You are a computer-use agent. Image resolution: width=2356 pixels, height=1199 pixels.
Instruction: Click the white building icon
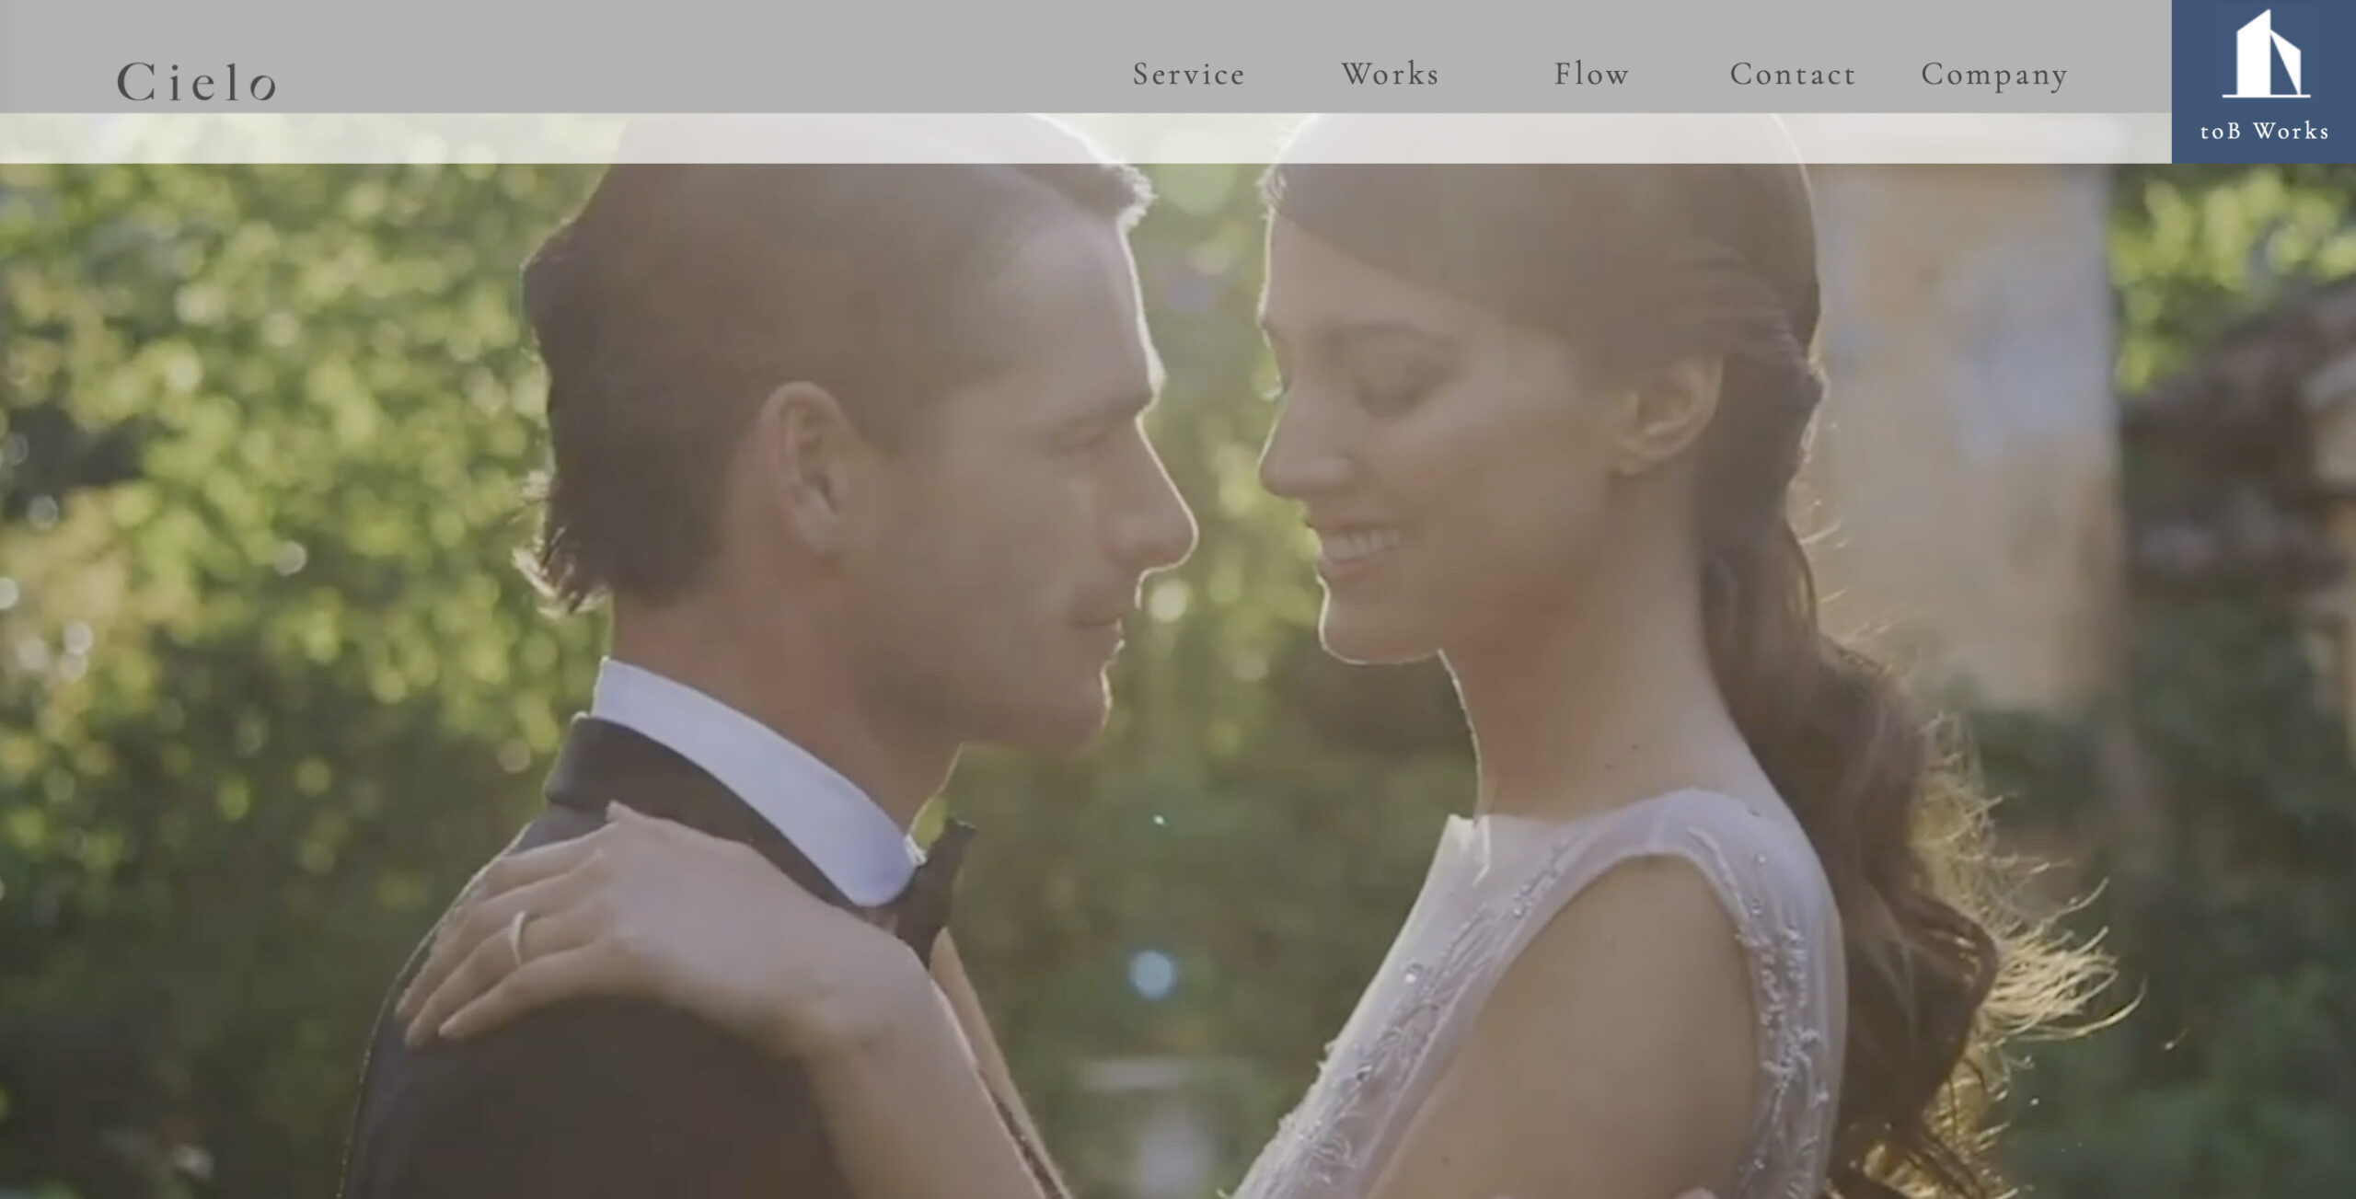(x=2265, y=53)
